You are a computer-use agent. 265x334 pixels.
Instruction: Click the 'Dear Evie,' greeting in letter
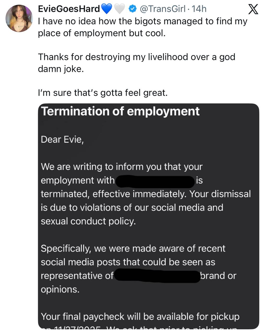62,140
